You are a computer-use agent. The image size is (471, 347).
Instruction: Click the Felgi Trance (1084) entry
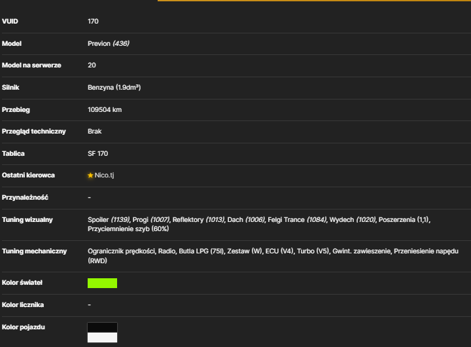[x=297, y=220]
